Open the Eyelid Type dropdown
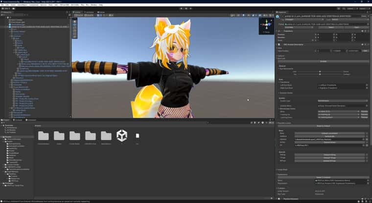This screenshot has width=372, height=203. (x=344, y=101)
